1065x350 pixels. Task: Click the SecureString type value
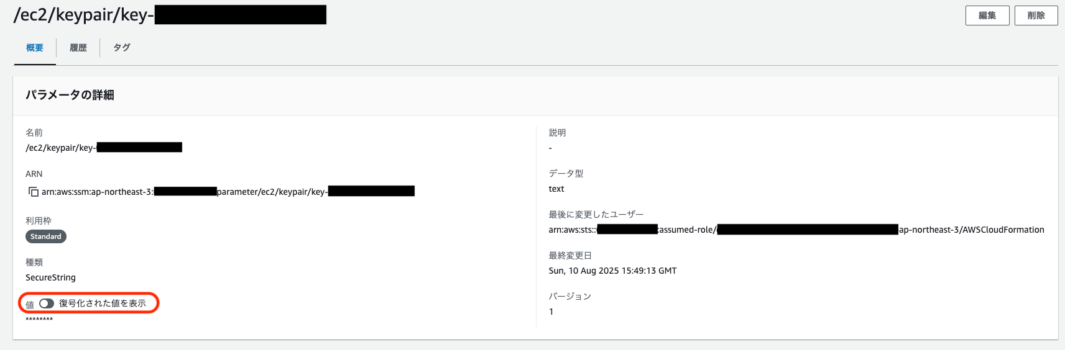coord(50,277)
